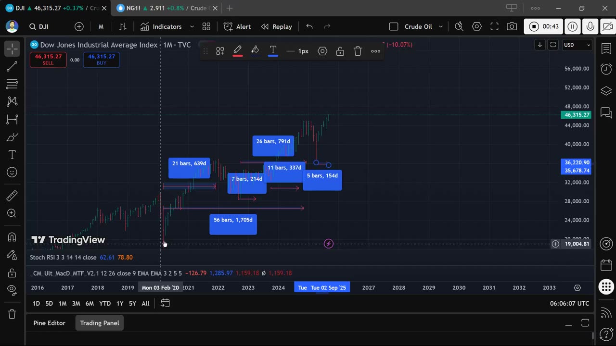Screen dimensions: 616x346
Task: Toggle lock all drawing tools
Action: pyautogui.click(x=12, y=273)
